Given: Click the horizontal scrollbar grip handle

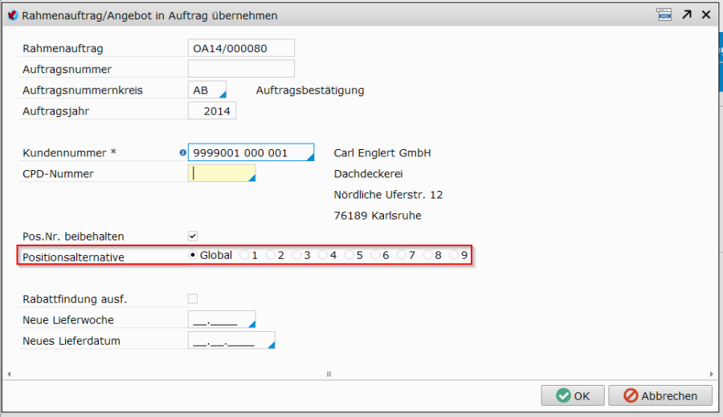Looking at the screenshot, I should point(329,374).
